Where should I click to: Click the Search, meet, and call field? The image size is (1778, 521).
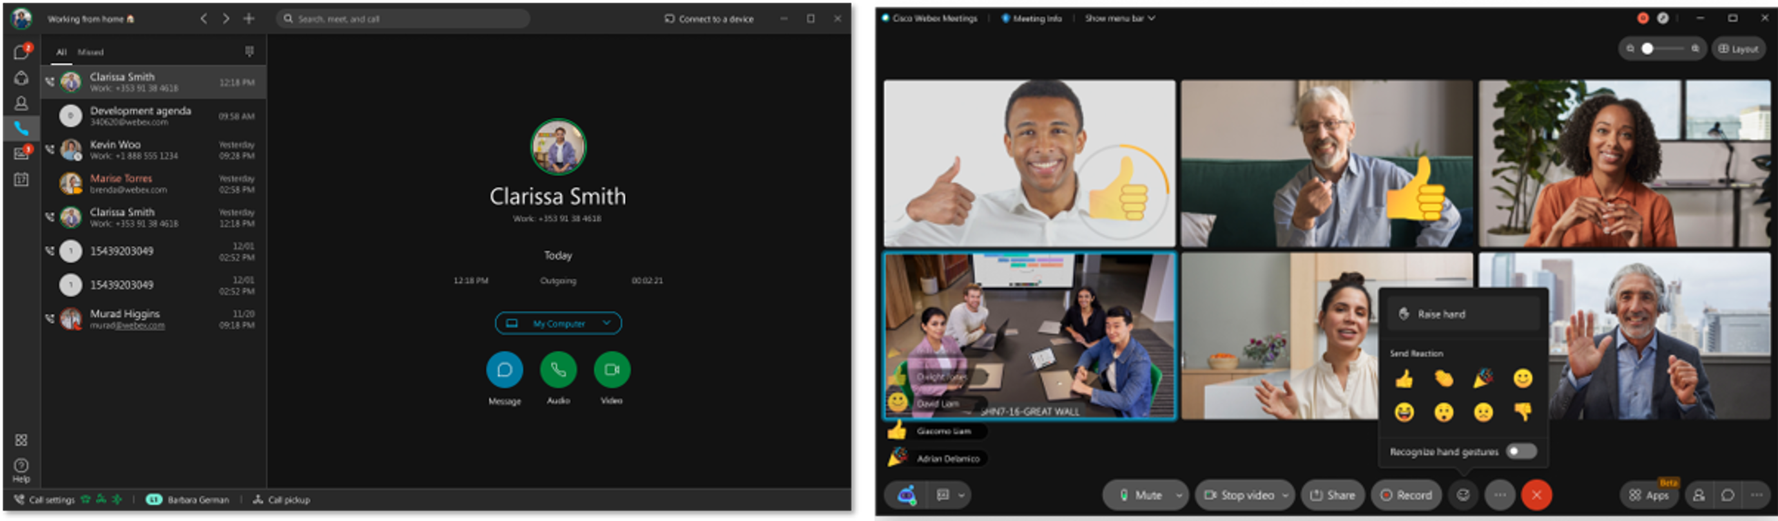pos(404,19)
